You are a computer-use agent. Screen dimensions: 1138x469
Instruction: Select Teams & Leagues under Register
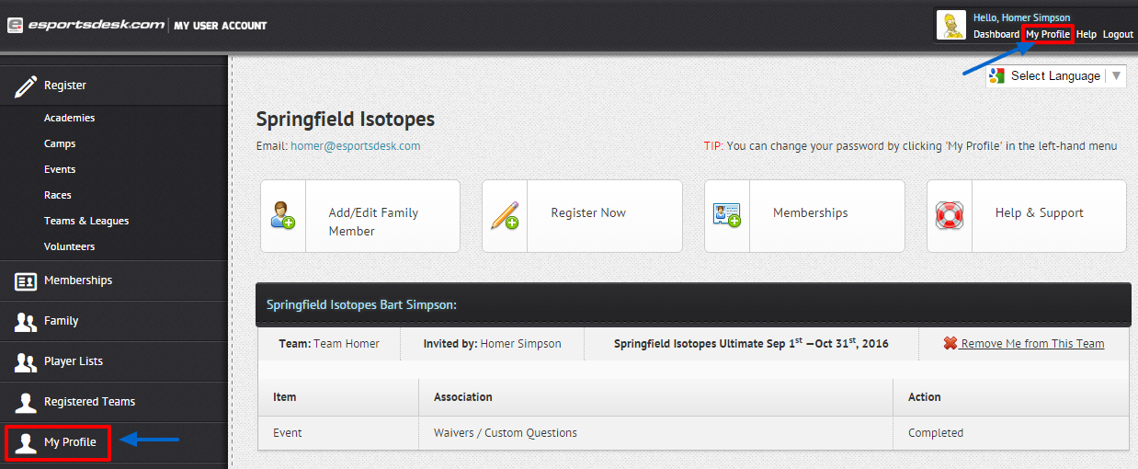pyautogui.click(x=86, y=221)
